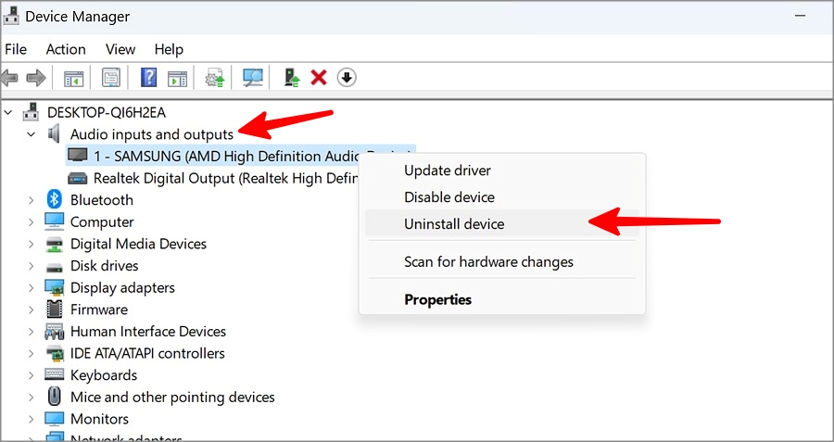Select Human Interface Devices label
This screenshot has height=442, width=834.
(148, 332)
